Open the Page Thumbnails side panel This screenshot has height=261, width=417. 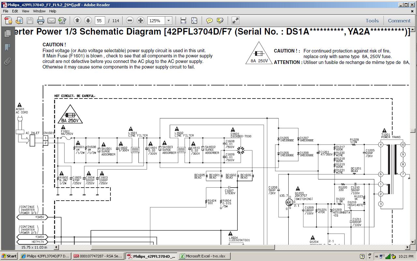coord(7,33)
